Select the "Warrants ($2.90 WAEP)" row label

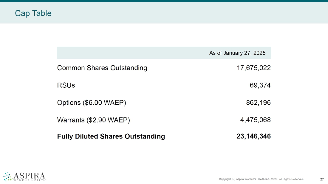point(94,120)
